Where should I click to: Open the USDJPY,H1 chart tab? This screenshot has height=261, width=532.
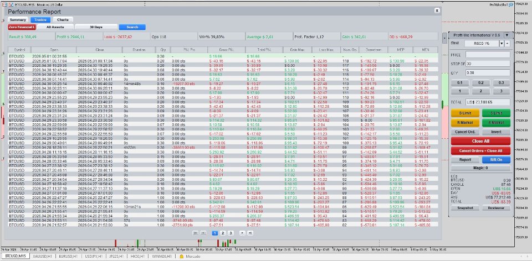94,256
